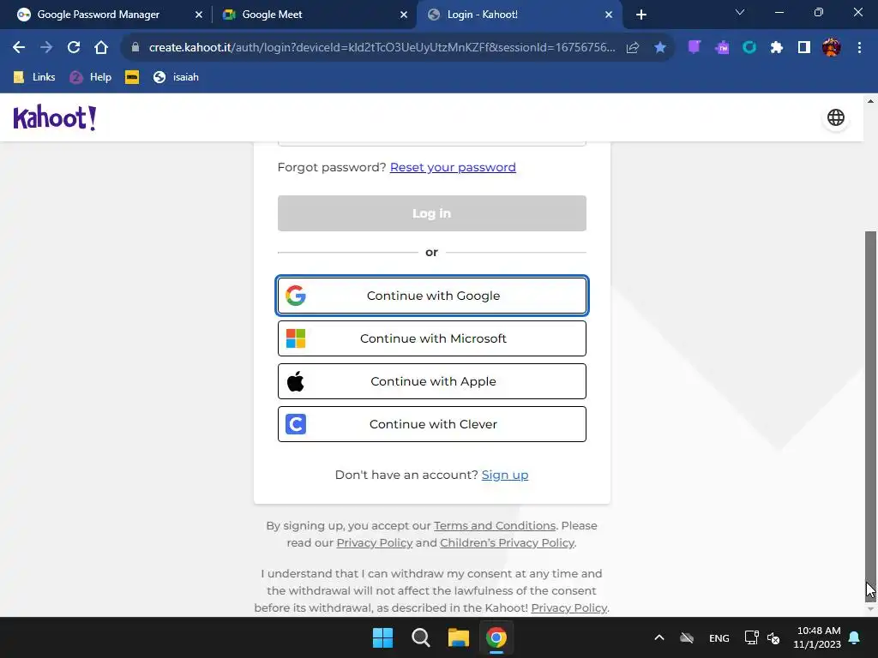This screenshot has width=878, height=658.
Task: Choose Continue with Apple
Action: (x=432, y=381)
